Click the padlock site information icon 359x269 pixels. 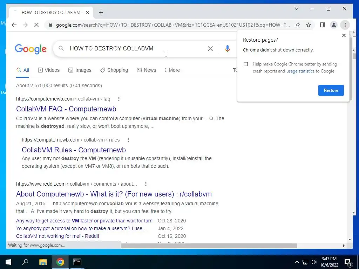pos(50,25)
